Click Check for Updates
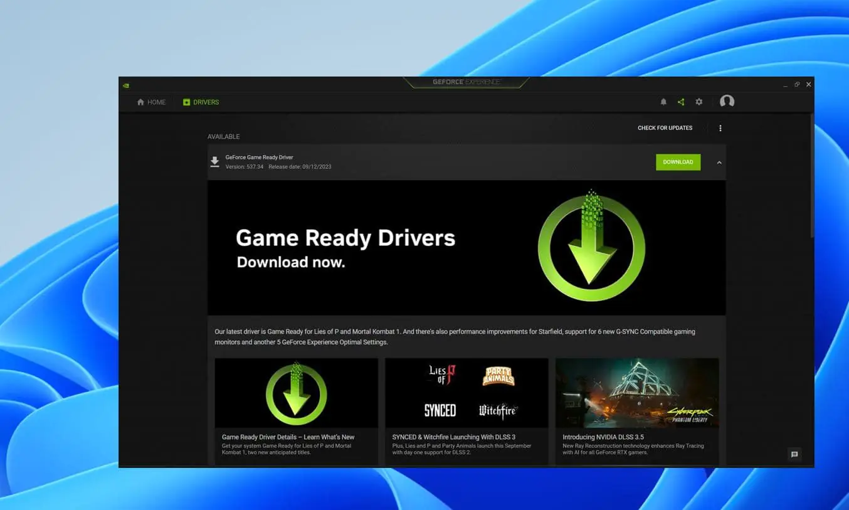The width and height of the screenshot is (849, 510). click(x=665, y=128)
